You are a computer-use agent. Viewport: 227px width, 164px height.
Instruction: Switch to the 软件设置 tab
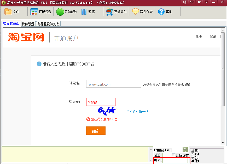[28, 24]
